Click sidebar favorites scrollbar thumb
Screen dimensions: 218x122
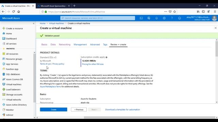(x=34, y=78)
